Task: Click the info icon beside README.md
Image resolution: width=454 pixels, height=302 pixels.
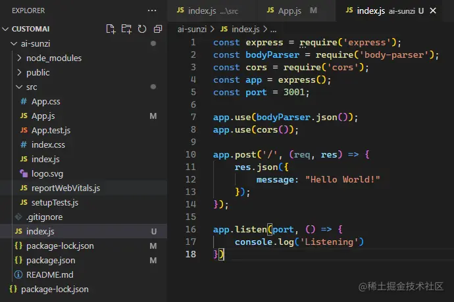Action: pos(18,274)
